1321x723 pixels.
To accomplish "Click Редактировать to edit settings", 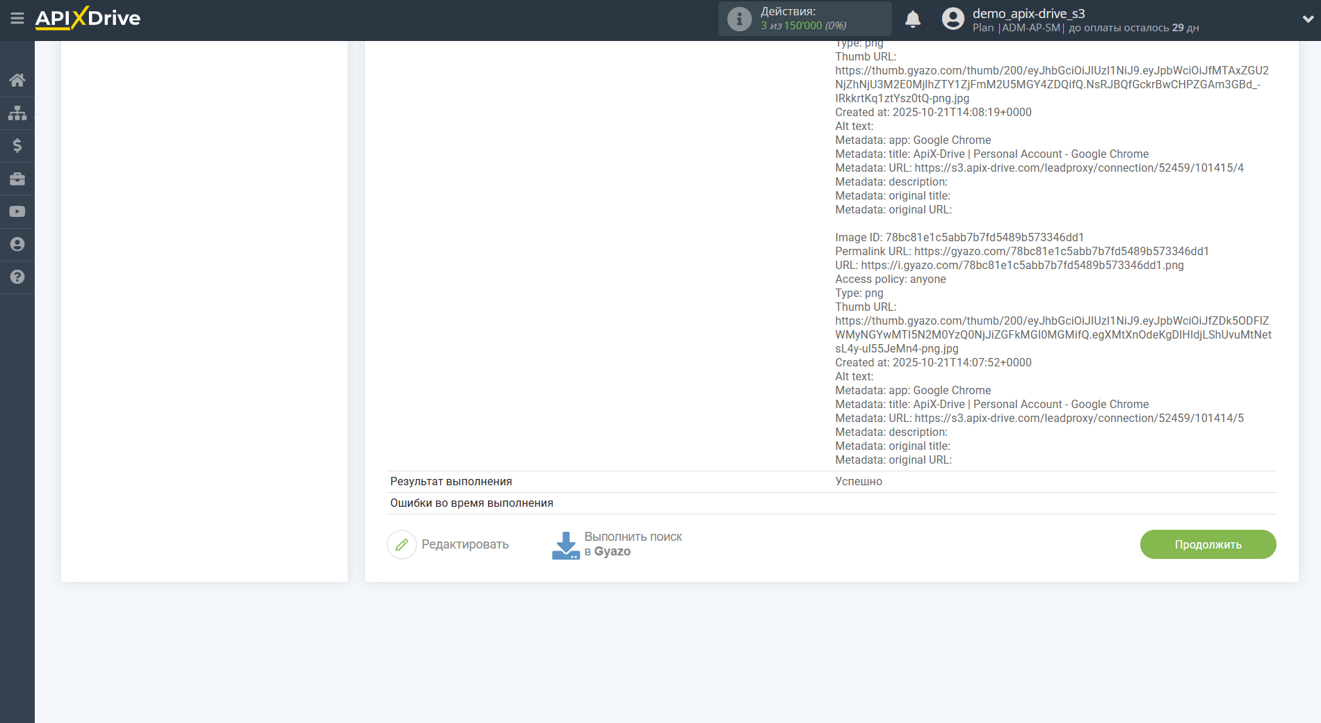I will [464, 544].
